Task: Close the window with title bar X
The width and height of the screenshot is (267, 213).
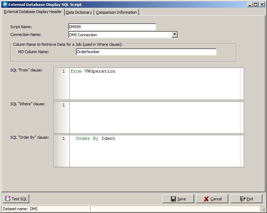Action: [262, 5]
